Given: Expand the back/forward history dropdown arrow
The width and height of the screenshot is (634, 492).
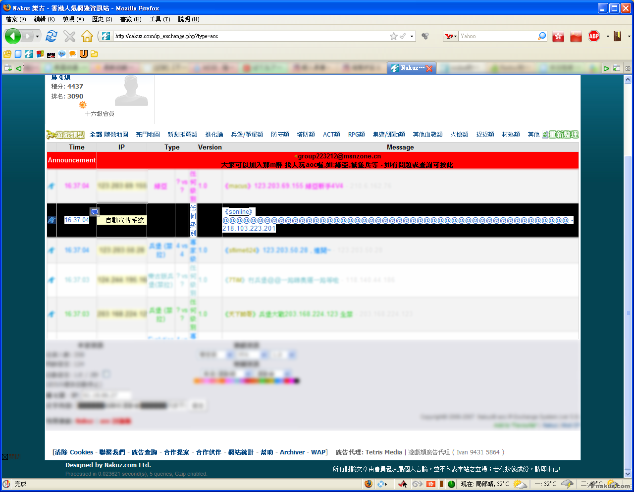Looking at the screenshot, I should 37,36.
